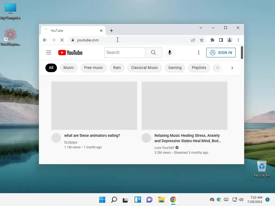
Task: Go back with the browser back arrow
Action: tap(45, 40)
